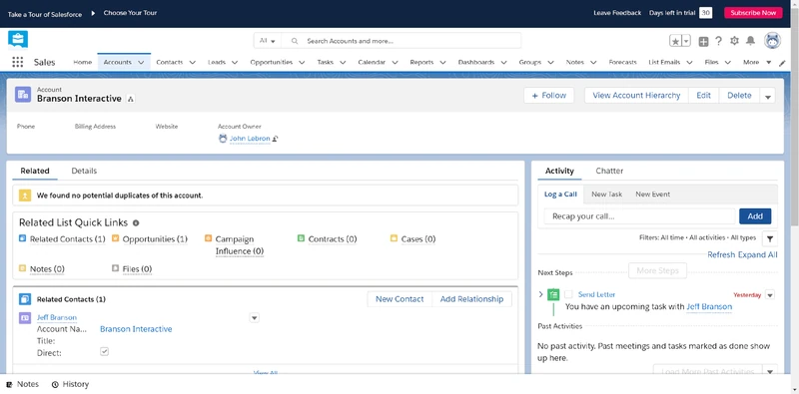Switch to the Chatter tab
799x394 pixels.
pos(609,171)
